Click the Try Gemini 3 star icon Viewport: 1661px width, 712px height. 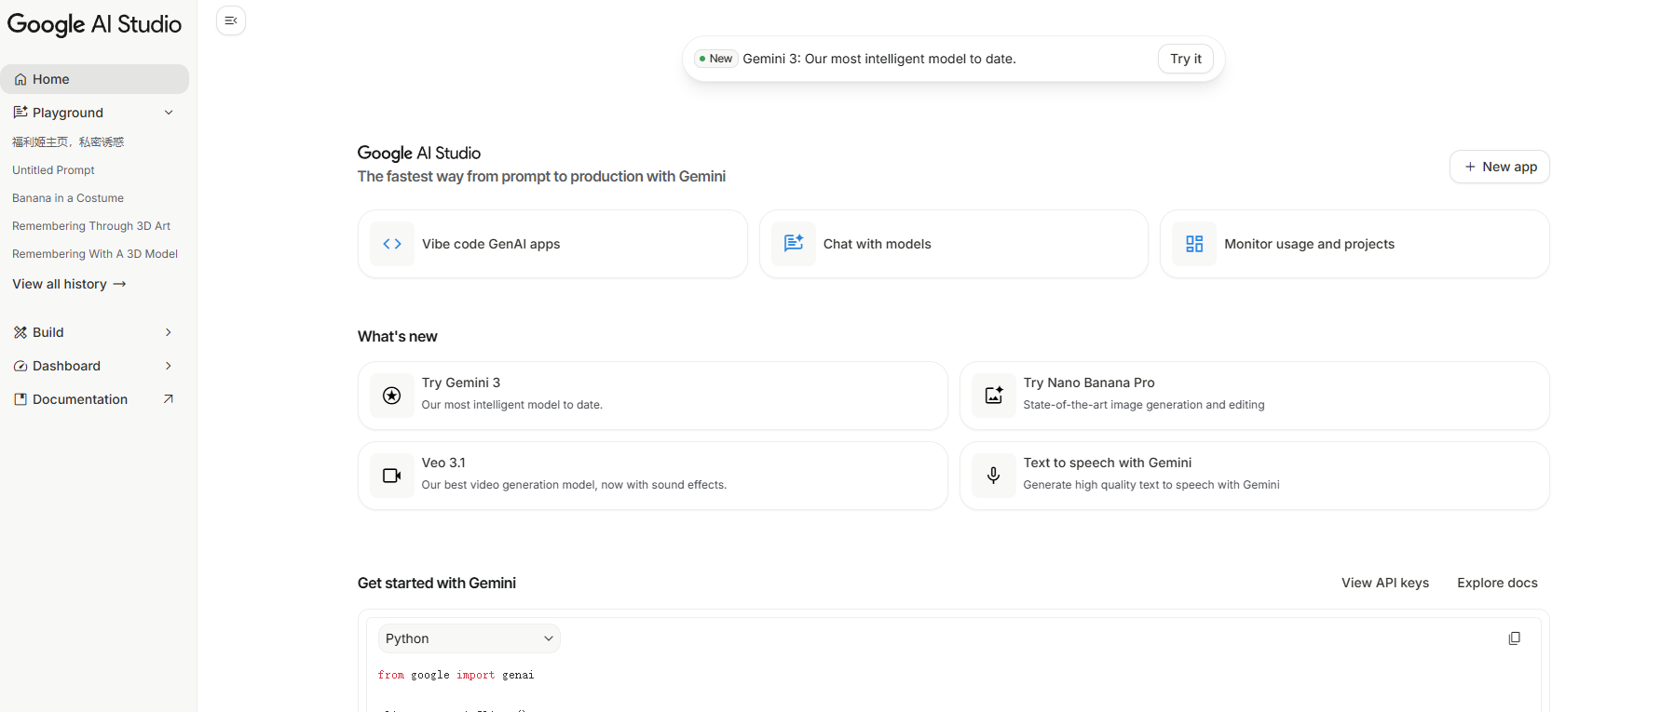click(x=392, y=396)
